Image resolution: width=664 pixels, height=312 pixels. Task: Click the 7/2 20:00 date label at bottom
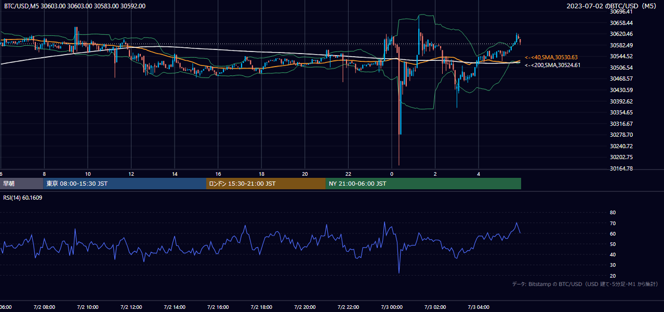[x=305, y=307]
